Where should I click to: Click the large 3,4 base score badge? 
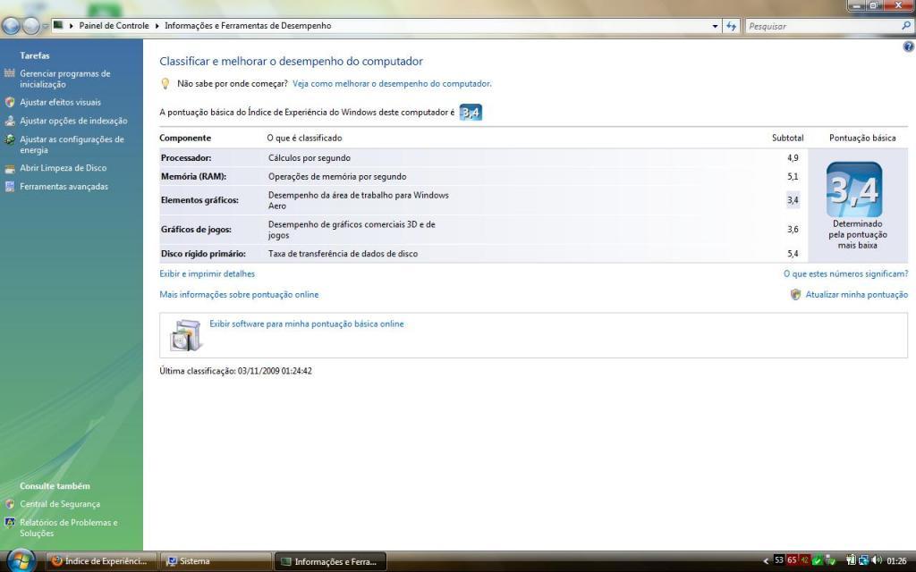[x=854, y=189]
